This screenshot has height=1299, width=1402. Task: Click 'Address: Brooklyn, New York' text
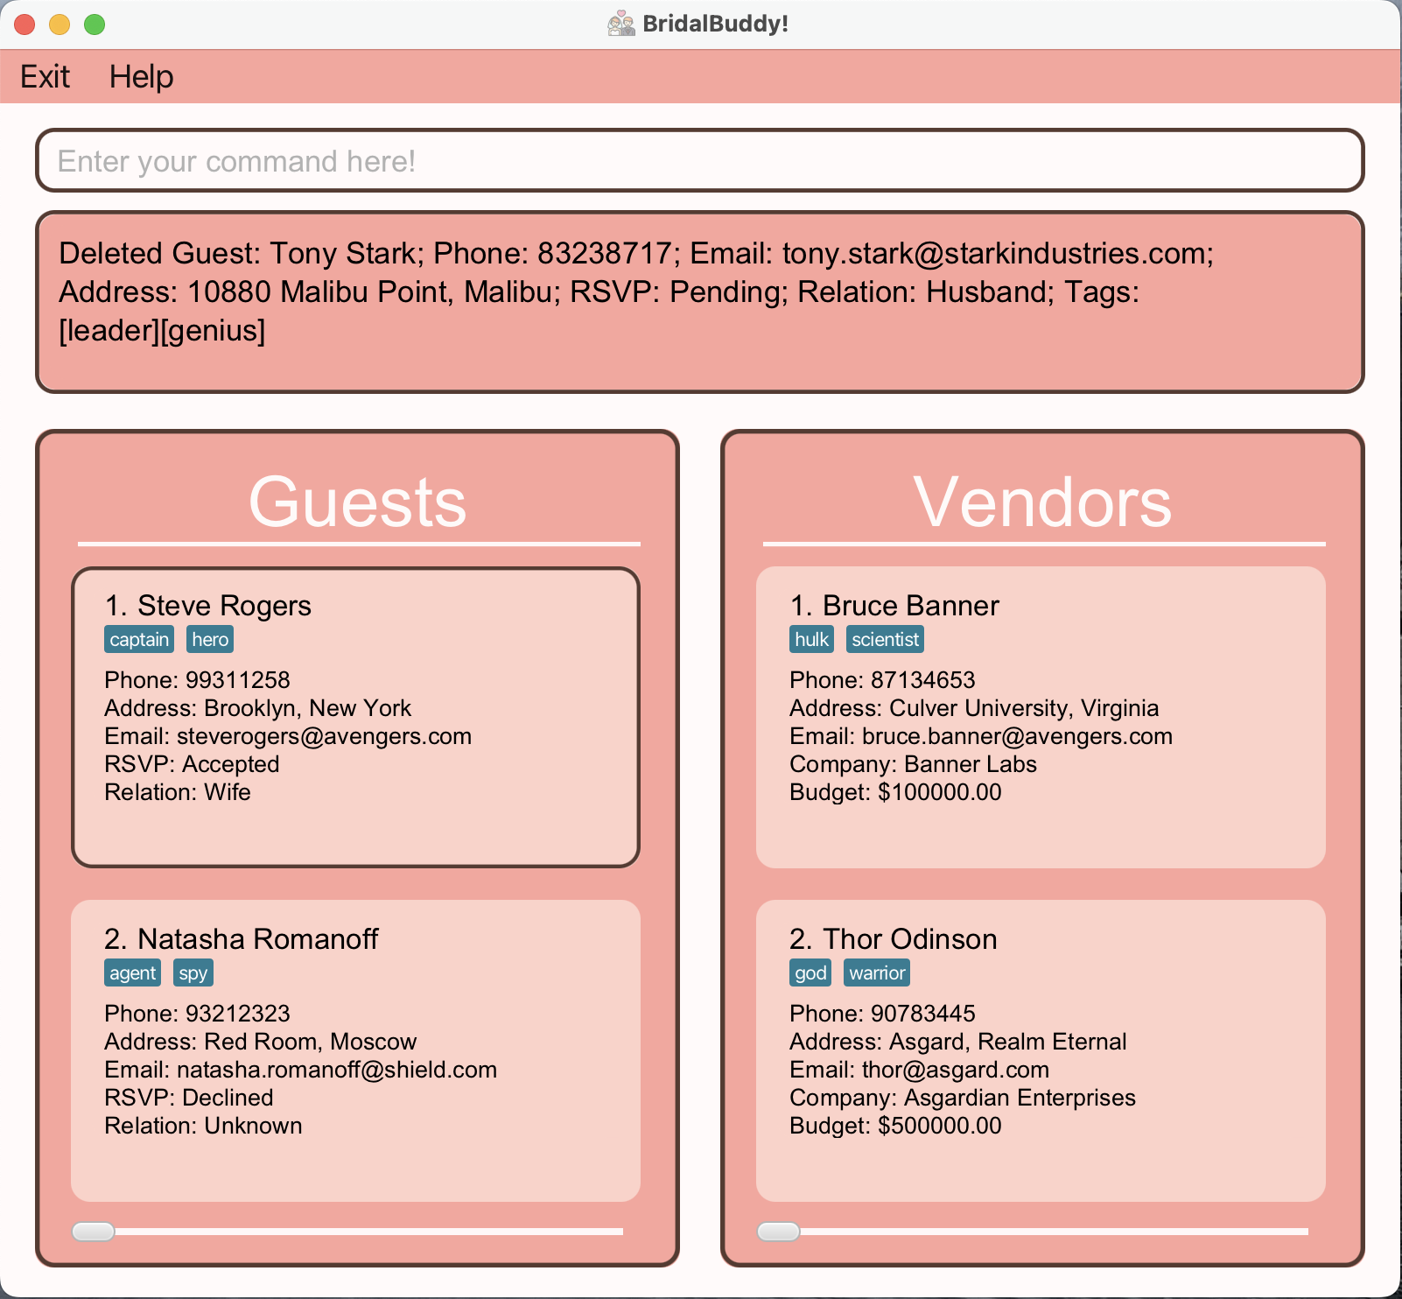pos(257,708)
